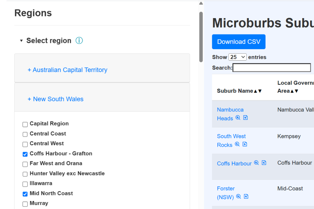Open the report icon for Coffs Harbour suburb

[264, 163]
